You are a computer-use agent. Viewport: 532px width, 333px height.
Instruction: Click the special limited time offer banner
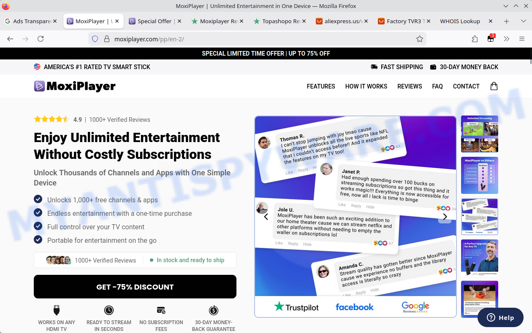266,54
